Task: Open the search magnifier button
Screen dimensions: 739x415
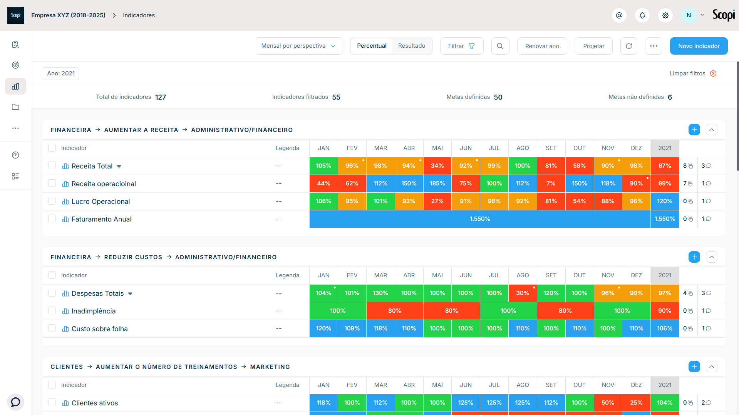Action: point(500,46)
